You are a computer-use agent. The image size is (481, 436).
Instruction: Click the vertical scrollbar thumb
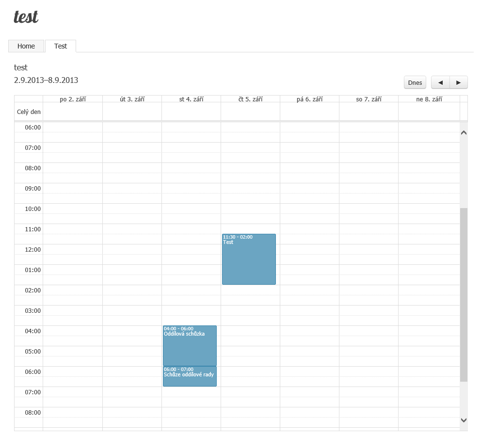[464, 294]
